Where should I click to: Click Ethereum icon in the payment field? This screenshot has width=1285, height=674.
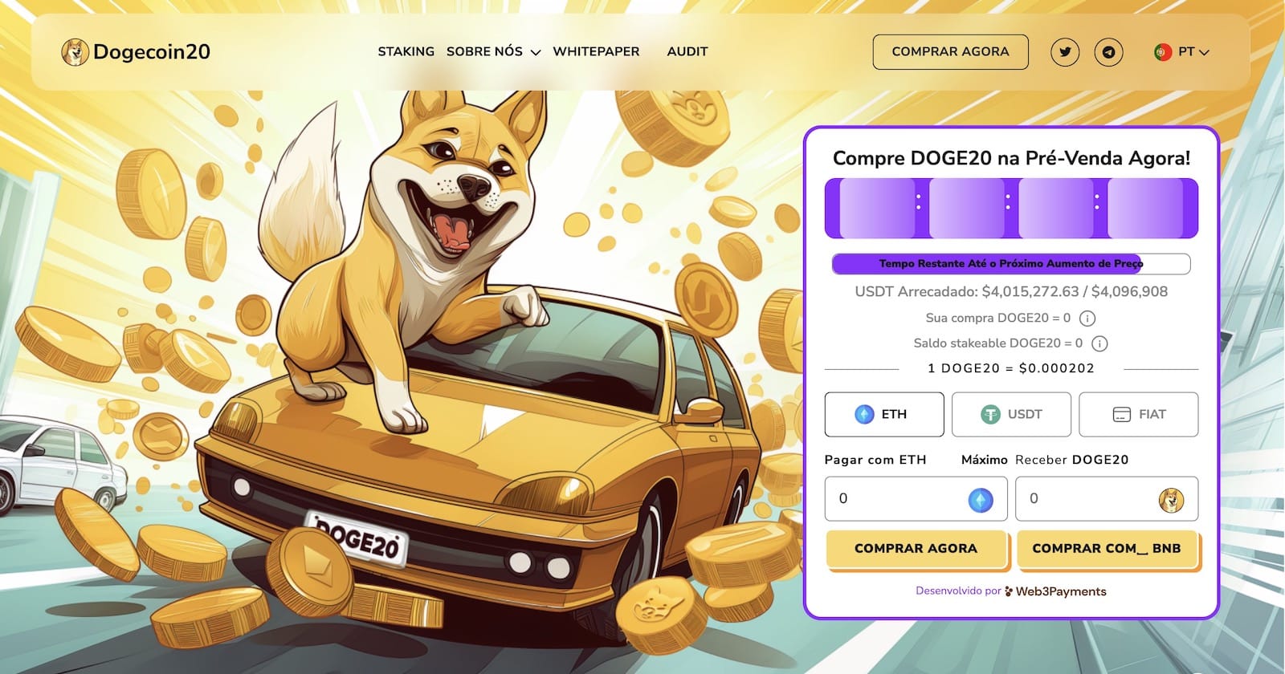[x=980, y=500]
